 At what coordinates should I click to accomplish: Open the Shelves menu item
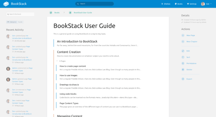[166, 4]
